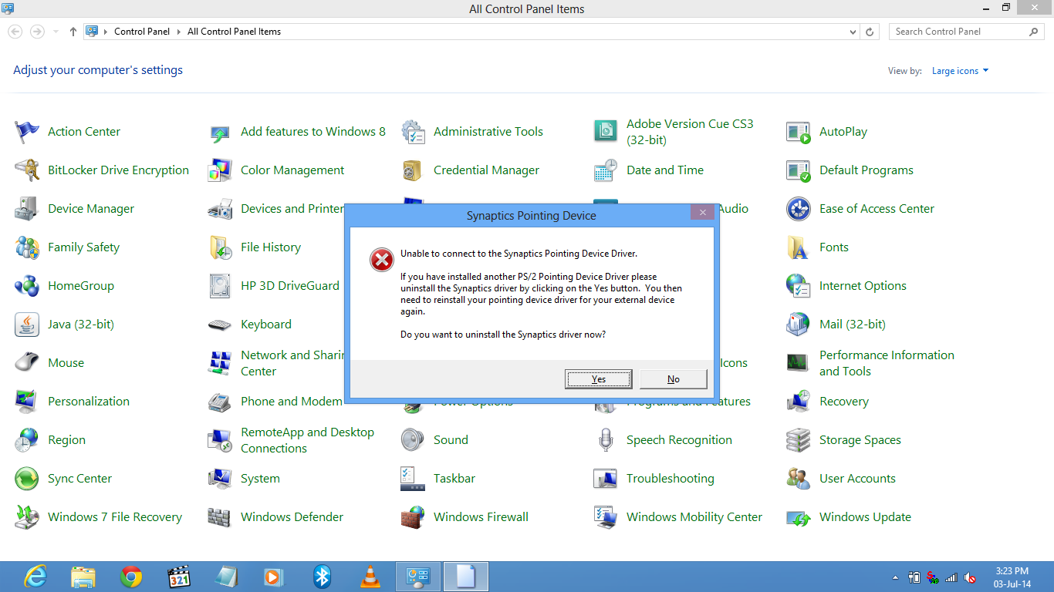
Task: Open Device Manager from Control Panel
Action: 92,208
